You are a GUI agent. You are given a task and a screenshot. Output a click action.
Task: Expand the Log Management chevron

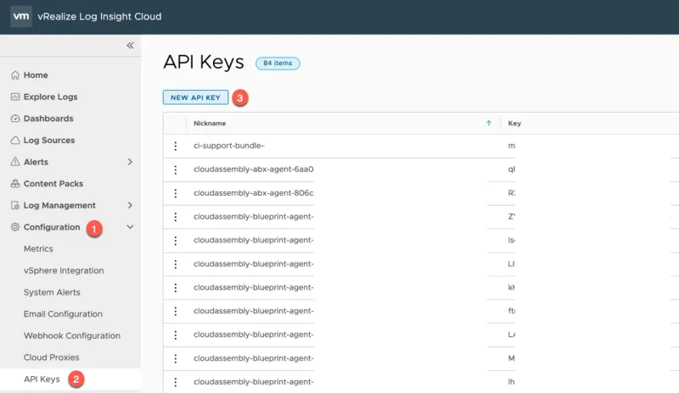(x=130, y=205)
